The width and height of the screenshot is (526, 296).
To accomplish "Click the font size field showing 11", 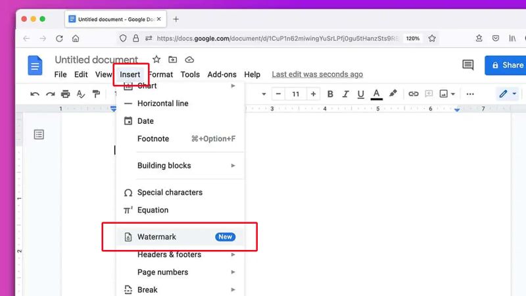I will 295,94.
